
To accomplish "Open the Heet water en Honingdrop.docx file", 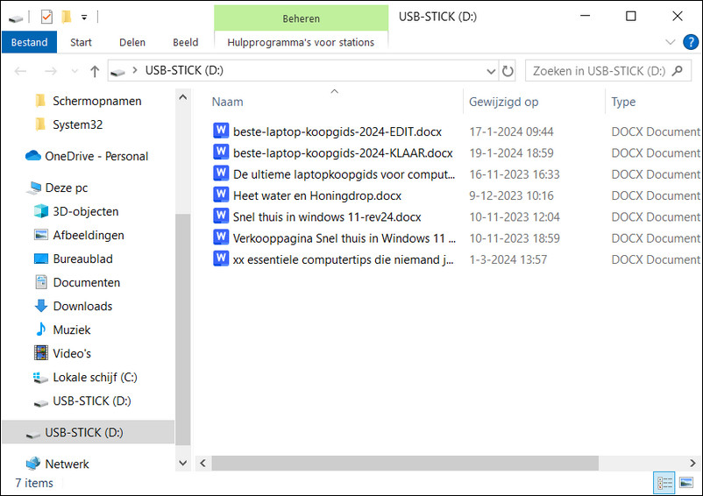I will (x=316, y=195).
